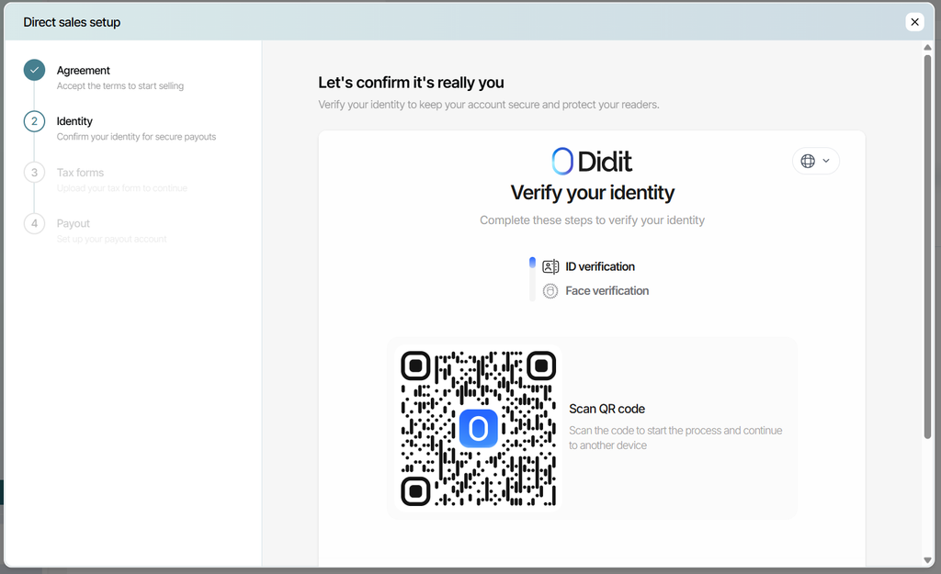Click 'Verify your identity to keep your account secure' text
This screenshot has height=574, width=941.
pos(489,105)
